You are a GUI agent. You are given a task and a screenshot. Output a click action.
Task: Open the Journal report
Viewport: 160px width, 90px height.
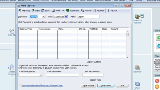[x=98, y=10]
